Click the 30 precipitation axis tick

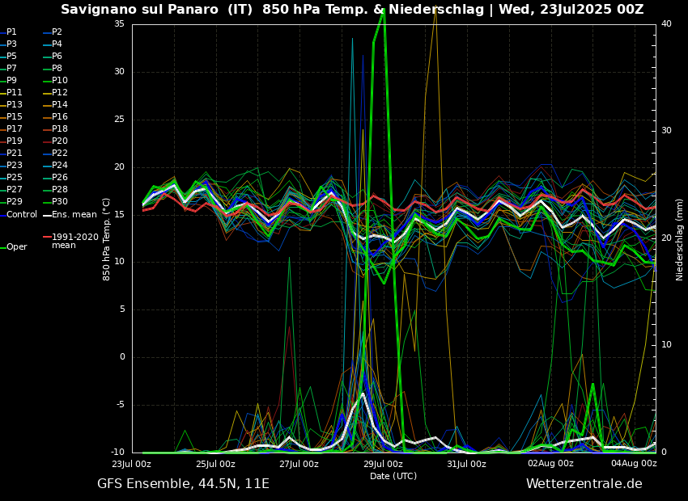tap(666, 131)
